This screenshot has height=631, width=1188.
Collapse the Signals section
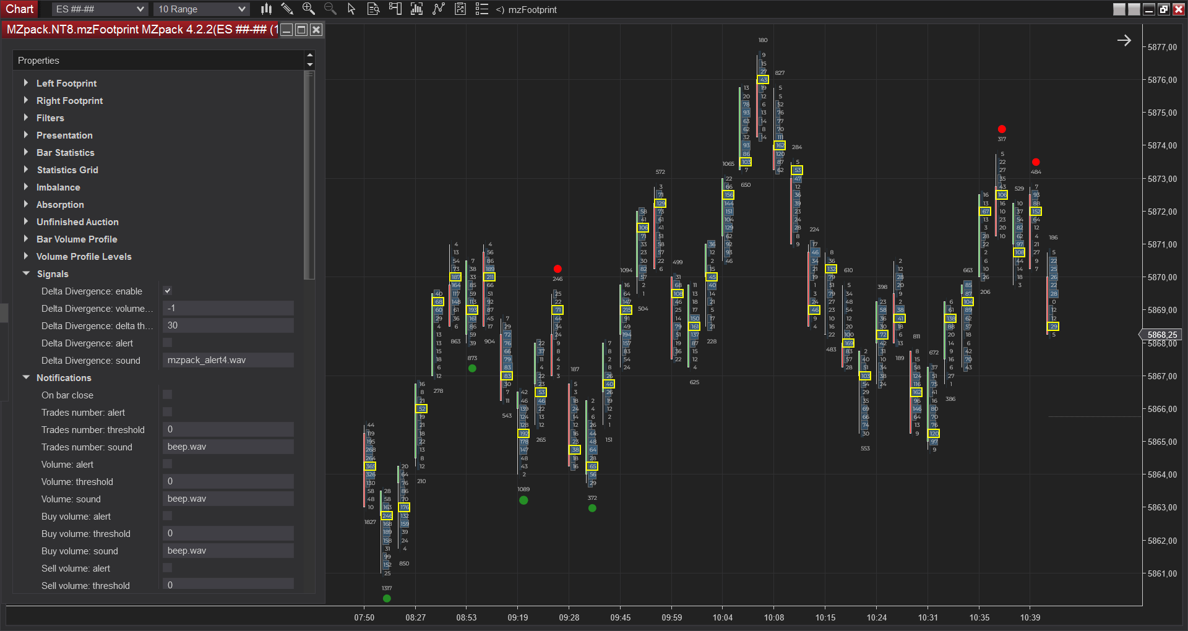pyautogui.click(x=26, y=273)
